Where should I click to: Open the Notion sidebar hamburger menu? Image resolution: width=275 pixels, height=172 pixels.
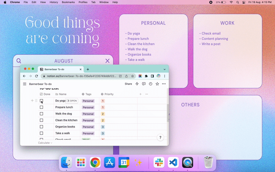pyautogui.click(x=24, y=84)
